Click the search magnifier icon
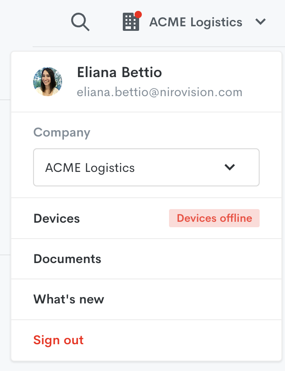Viewport: 285px width, 371px height. pyautogui.click(x=80, y=22)
